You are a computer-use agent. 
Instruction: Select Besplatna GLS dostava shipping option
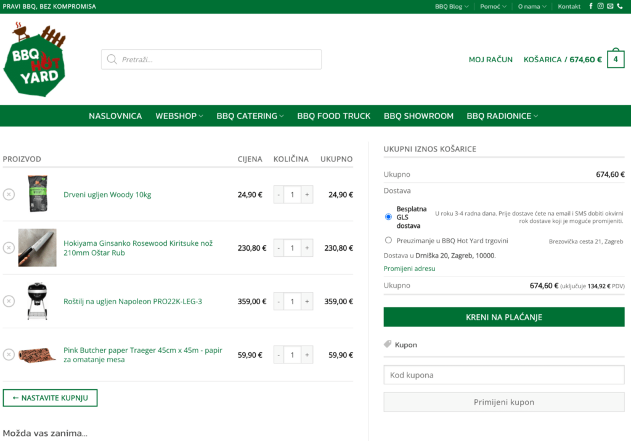pos(388,217)
